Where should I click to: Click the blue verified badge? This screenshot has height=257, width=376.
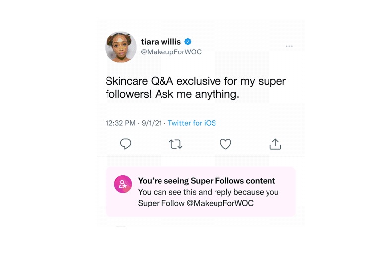(x=188, y=42)
